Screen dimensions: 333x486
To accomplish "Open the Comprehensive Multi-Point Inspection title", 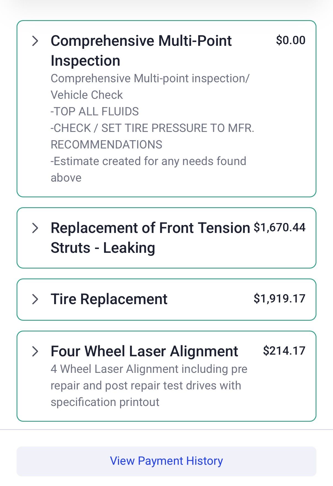I will pyautogui.click(x=141, y=51).
